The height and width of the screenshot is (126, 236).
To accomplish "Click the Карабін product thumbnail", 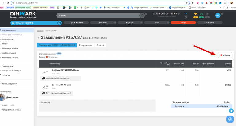I will click(45, 87).
